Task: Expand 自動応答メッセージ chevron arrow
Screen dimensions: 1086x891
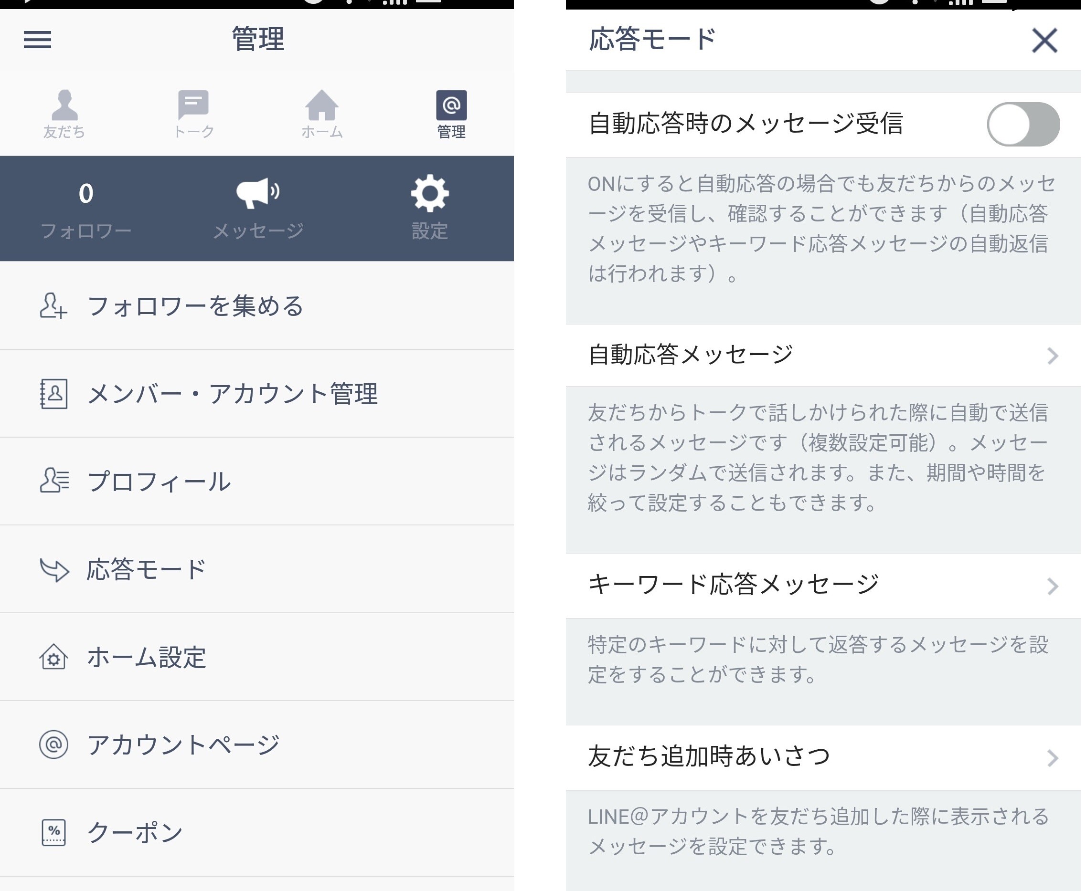Action: point(1052,355)
